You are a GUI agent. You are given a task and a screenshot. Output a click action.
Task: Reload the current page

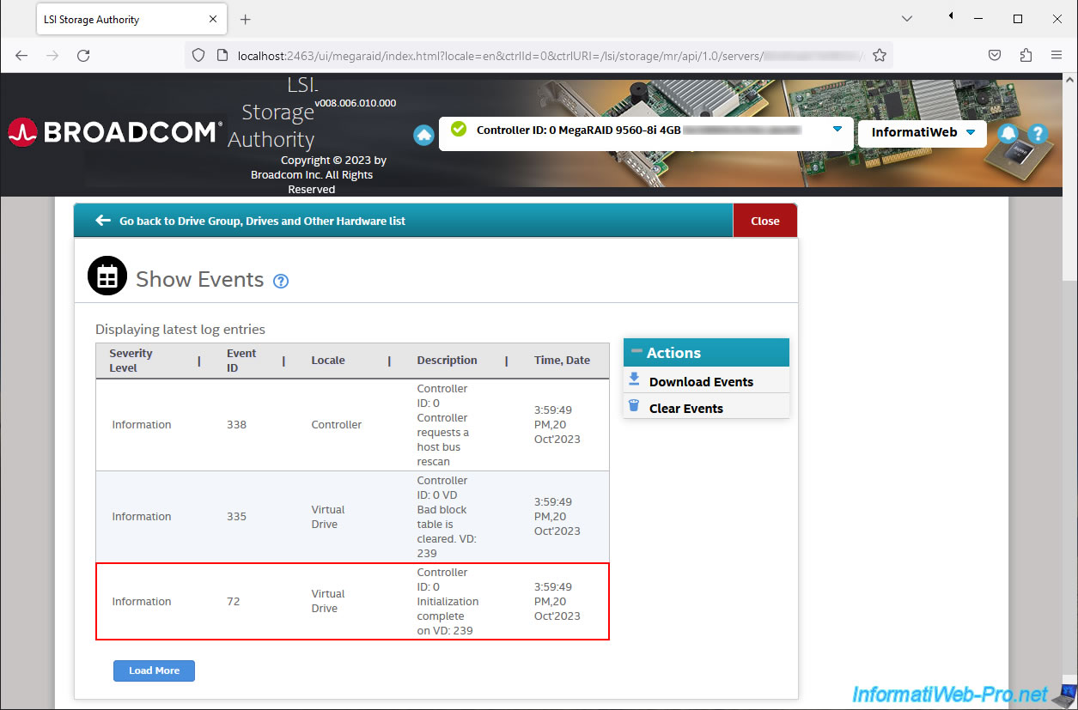pyautogui.click(x=83, y=55)
